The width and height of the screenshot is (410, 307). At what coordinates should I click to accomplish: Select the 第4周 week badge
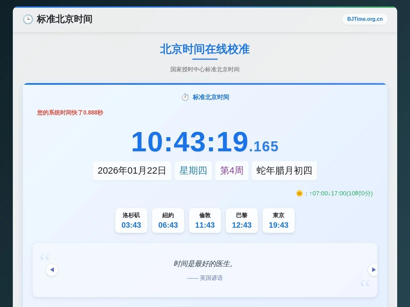pos(232,171)
